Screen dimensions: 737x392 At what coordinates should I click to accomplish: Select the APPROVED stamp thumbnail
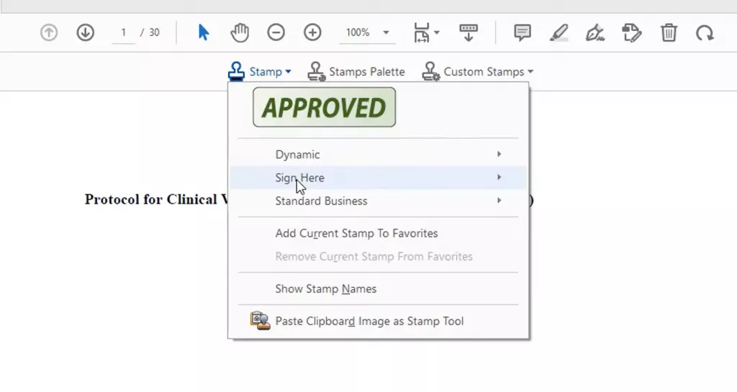pos(325,107)
